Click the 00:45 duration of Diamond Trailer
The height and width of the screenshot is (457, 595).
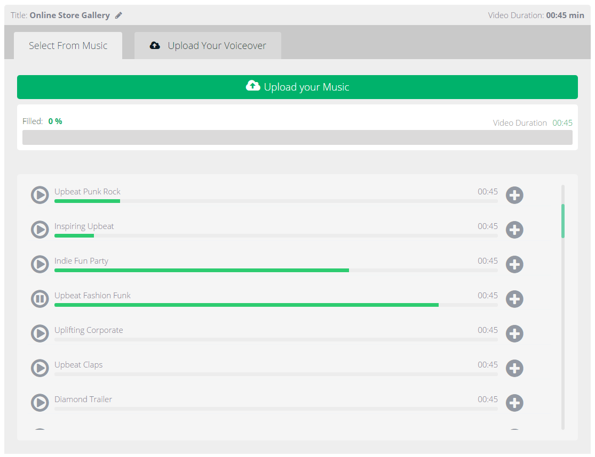[488, 399]
